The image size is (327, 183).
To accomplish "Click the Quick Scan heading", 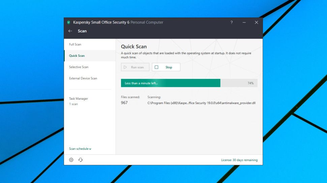I will (134, 47).
